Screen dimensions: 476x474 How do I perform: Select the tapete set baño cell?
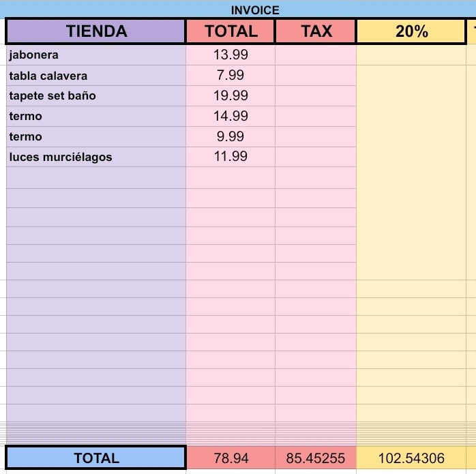pyautogui.click(x=96, y=96)
